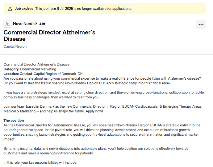
Task: Click "The position" section heading
Action: pyautogui.click(x=14, y=120)
